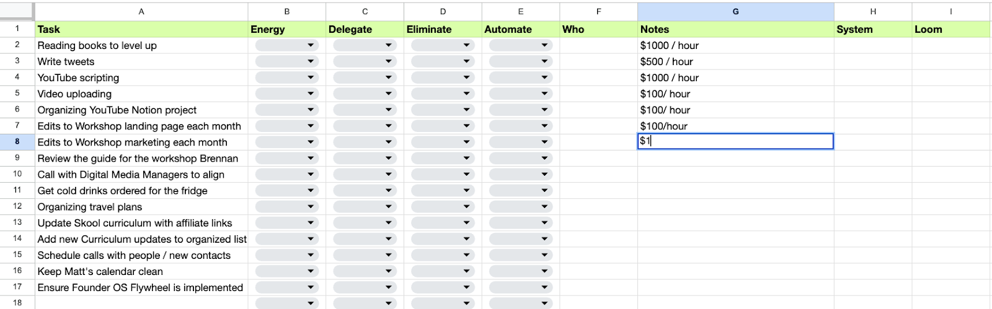
Task: Open Energy dropdown for Write tweets row
Action: (x=286, y=61)
